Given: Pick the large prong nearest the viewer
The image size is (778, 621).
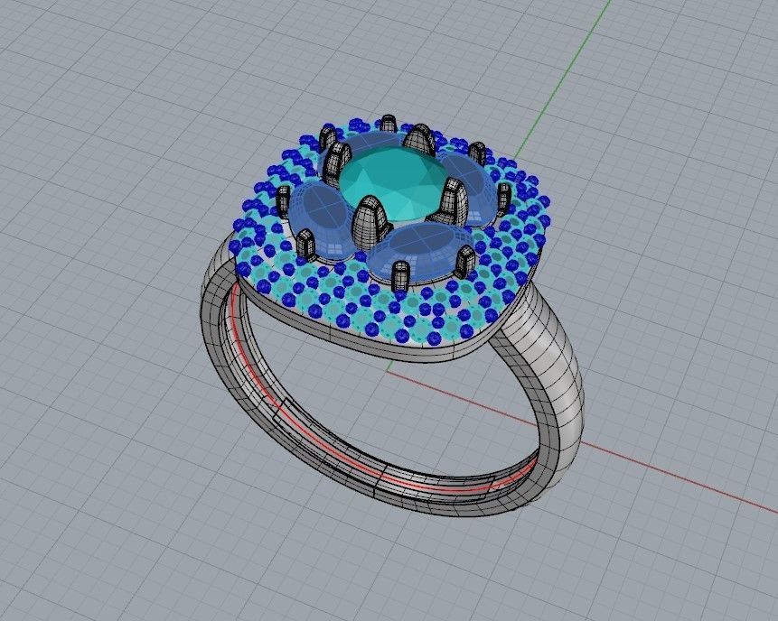Looking at the screenshot, I should click(x=371, y=222).
